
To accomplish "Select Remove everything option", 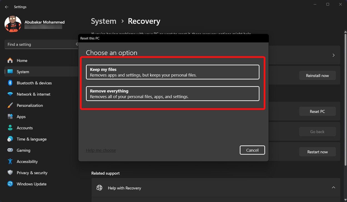I will 172,93.
